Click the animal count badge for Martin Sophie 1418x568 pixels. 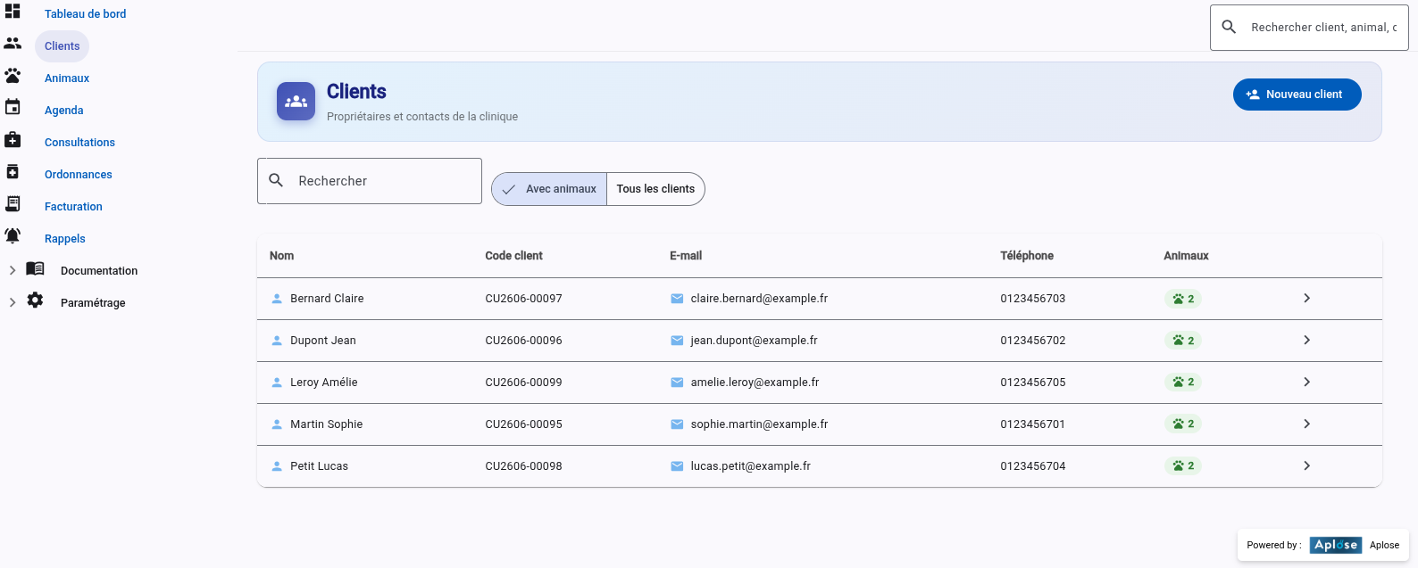pos(1183,424)
